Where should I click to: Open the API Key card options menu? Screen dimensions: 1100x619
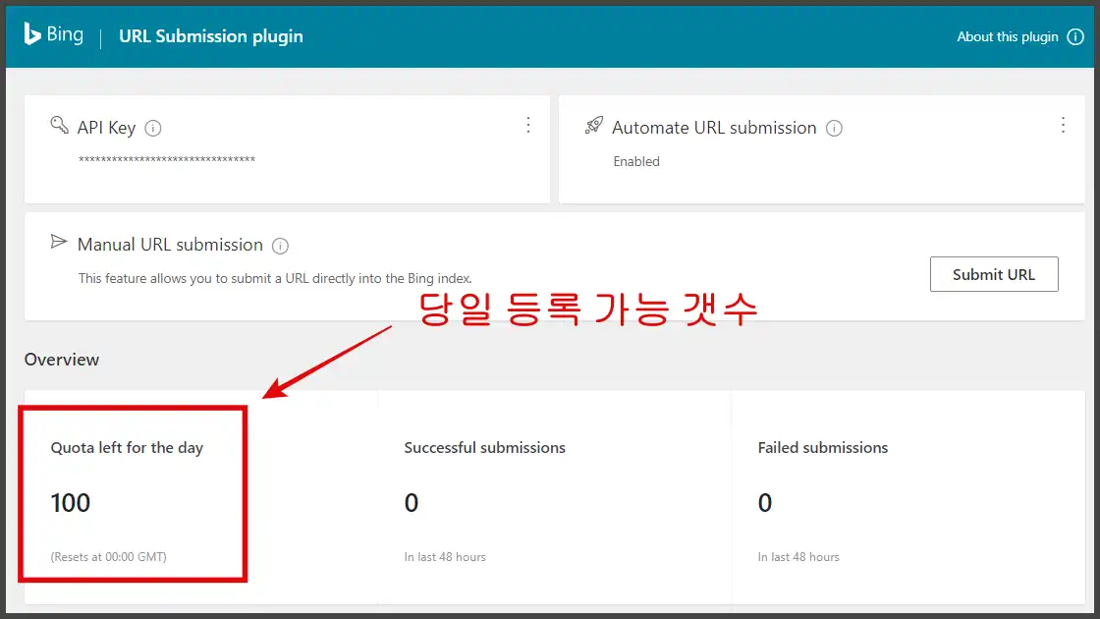click(x=528, y=125)
